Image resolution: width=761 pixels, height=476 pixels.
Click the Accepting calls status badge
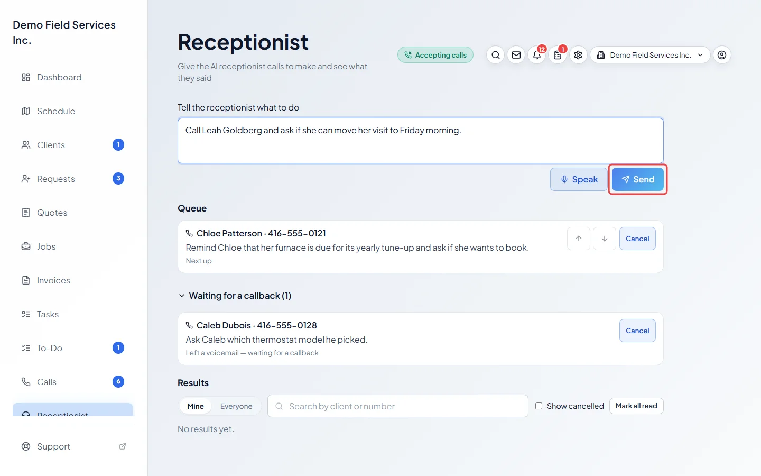pyautogui.click(x=435, y=55)
